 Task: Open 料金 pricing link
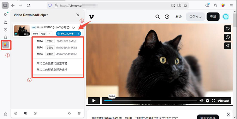coord(179,17)
